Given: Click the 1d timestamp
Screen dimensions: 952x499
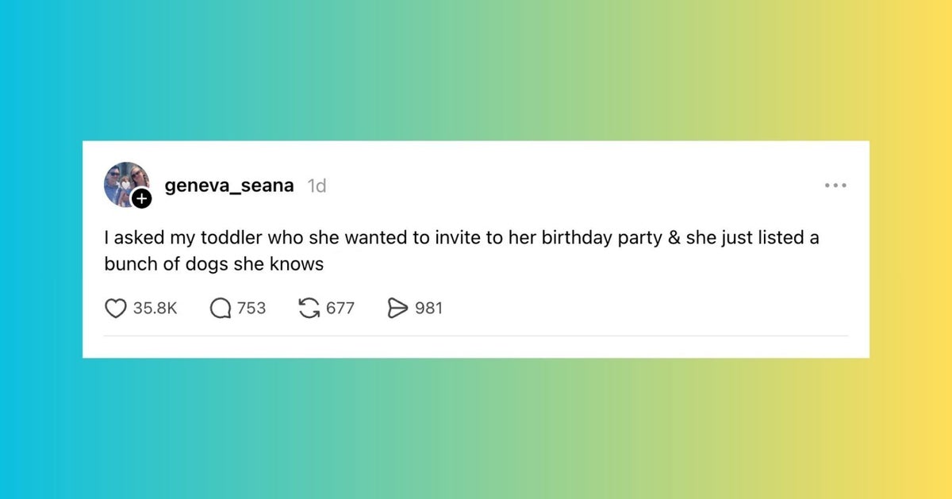Looking at the screenshot, I should pos(317,186).
